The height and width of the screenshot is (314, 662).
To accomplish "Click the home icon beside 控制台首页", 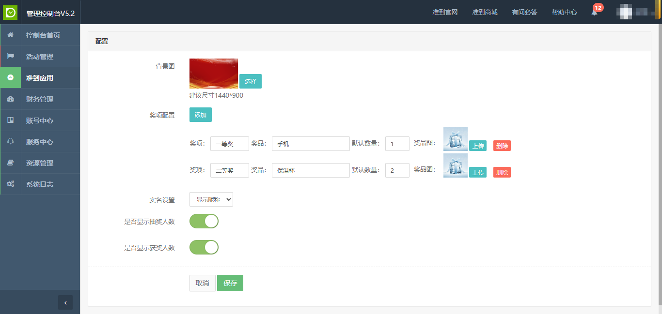I will click(x=10, y=35).
